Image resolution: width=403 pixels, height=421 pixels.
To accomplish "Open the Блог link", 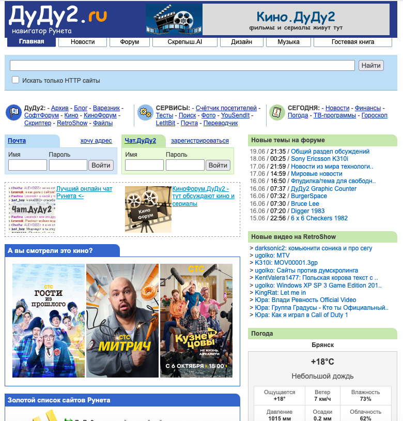I will [81, 108].
